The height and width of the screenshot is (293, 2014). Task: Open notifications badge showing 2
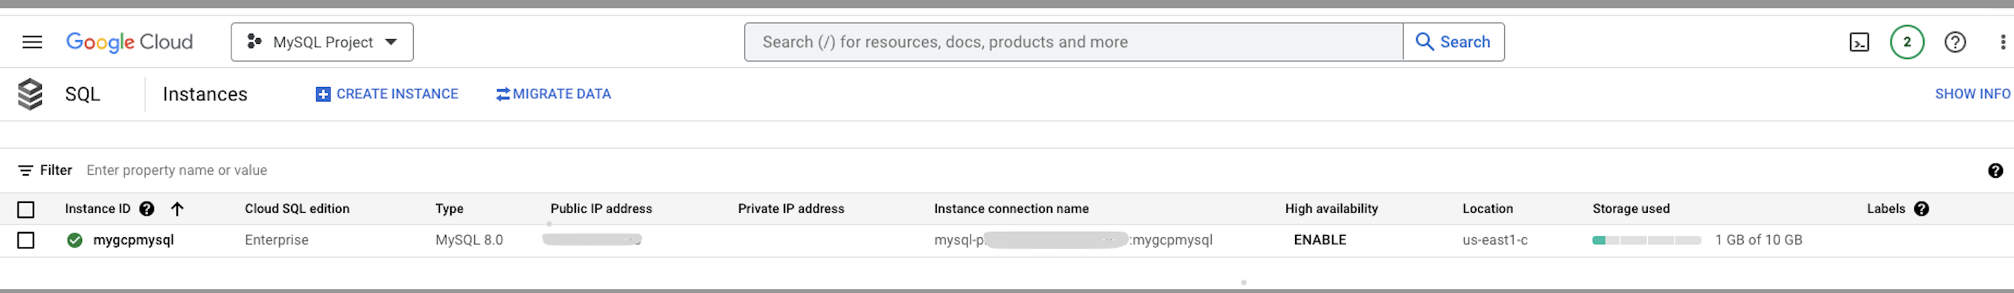pyautogui.click(x=1907, y=42)
